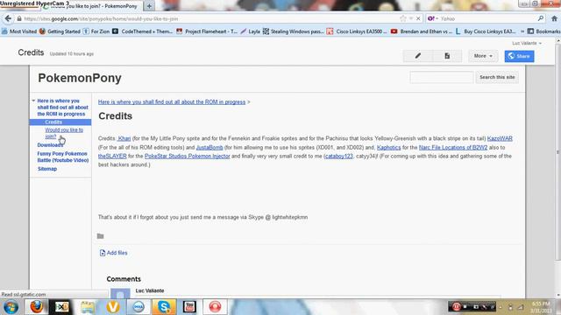This screenshot has width=561, height=315.
Task: Open the More dropdown menu
Action: pos(483,56)
